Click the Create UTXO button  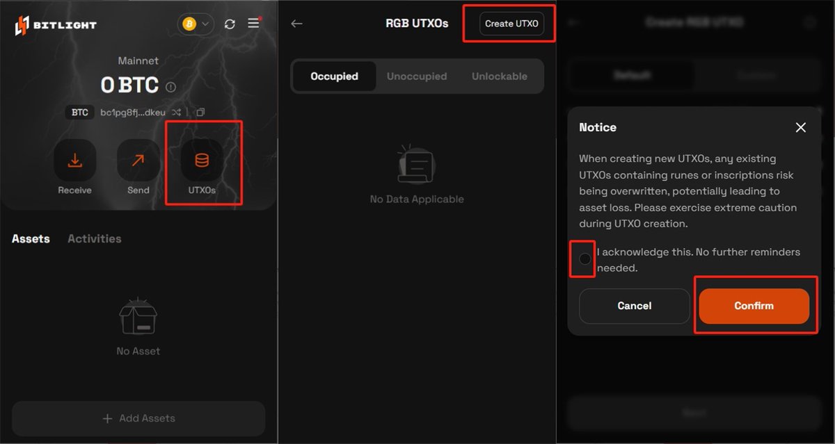click(511, 24)
